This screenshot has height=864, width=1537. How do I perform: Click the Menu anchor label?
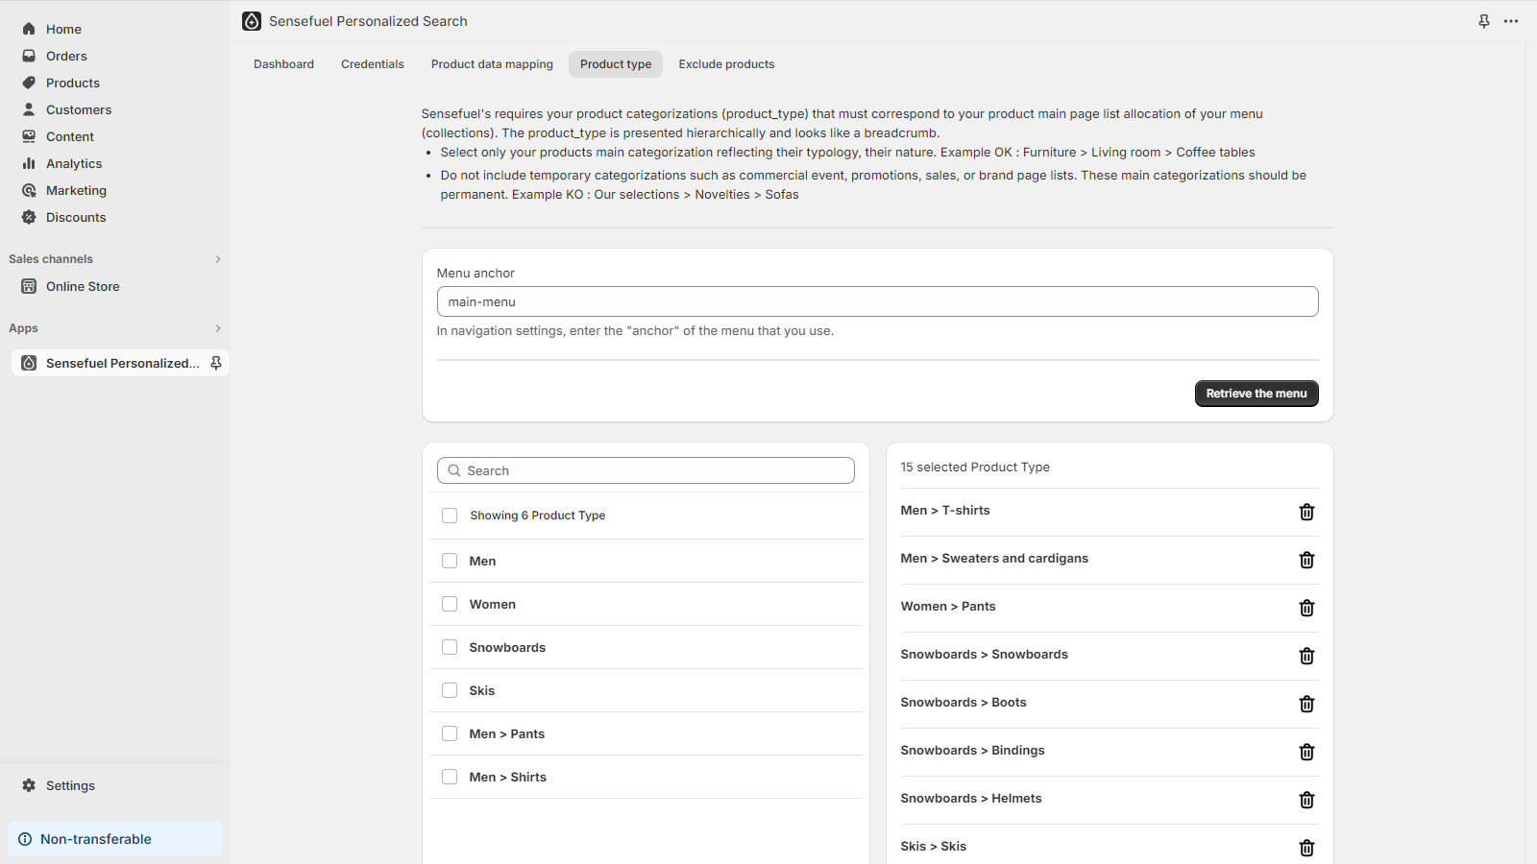click(476, 274)
